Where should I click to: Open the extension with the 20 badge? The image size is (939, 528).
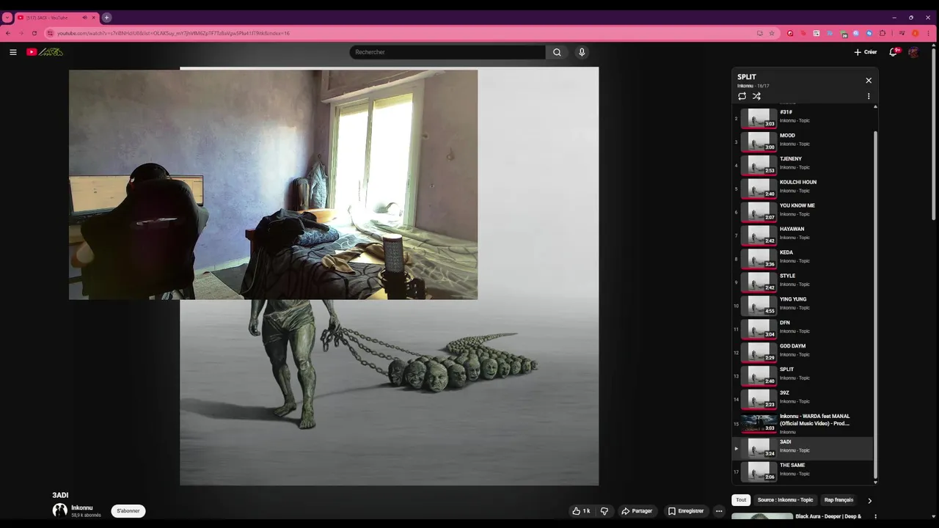pyautogui.click(x=844, y=34)
